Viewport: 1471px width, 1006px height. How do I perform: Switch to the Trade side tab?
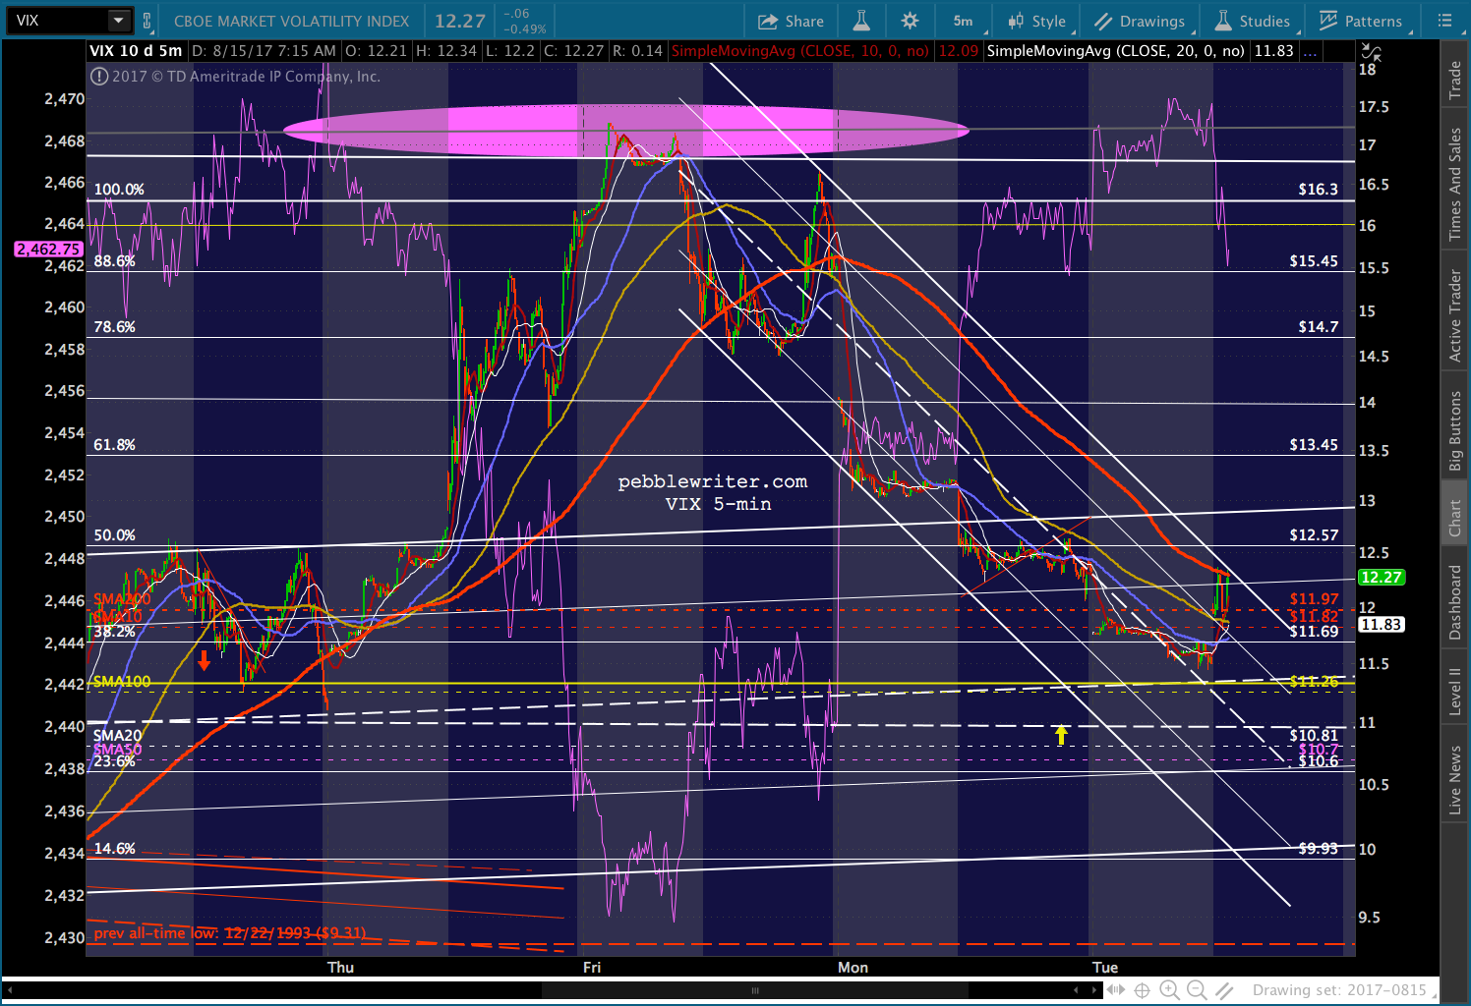tap(1455, 80)
